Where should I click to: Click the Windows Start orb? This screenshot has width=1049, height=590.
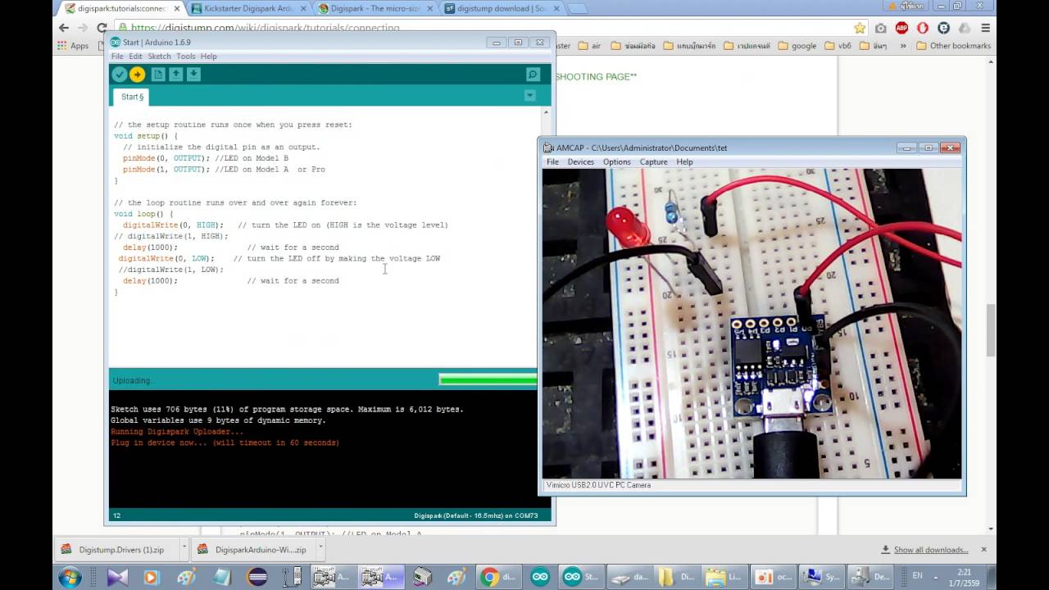click(70, 577)
